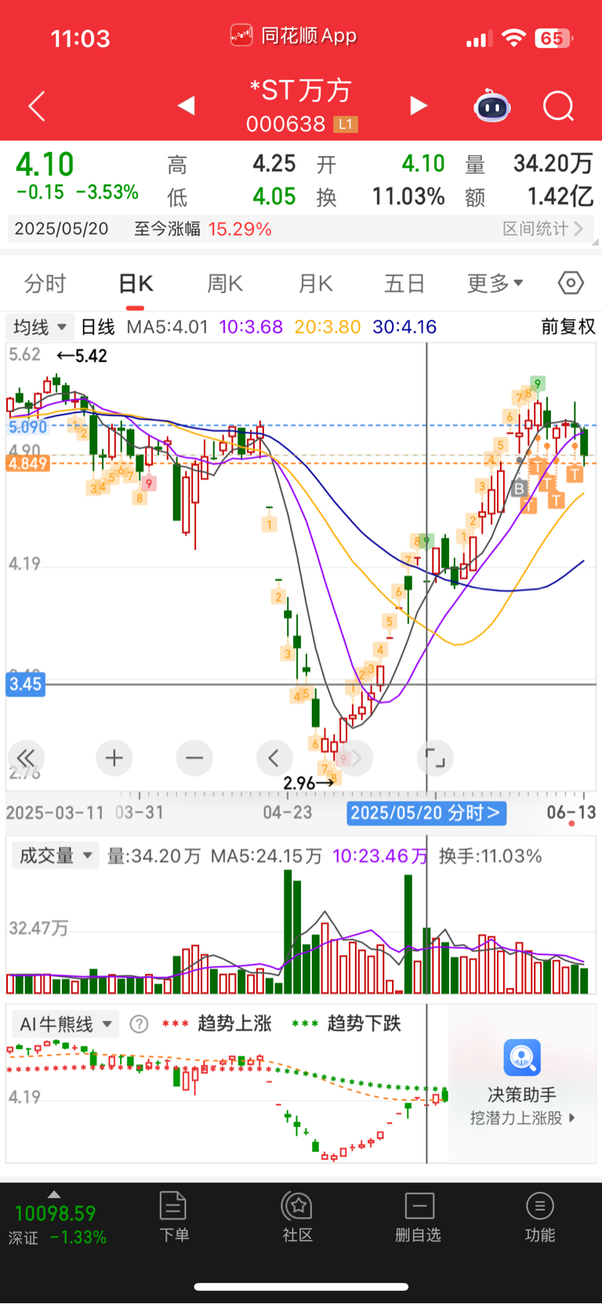Open 决策助手 magnifier icon

pyautogui.click(x=522, y=1058)
